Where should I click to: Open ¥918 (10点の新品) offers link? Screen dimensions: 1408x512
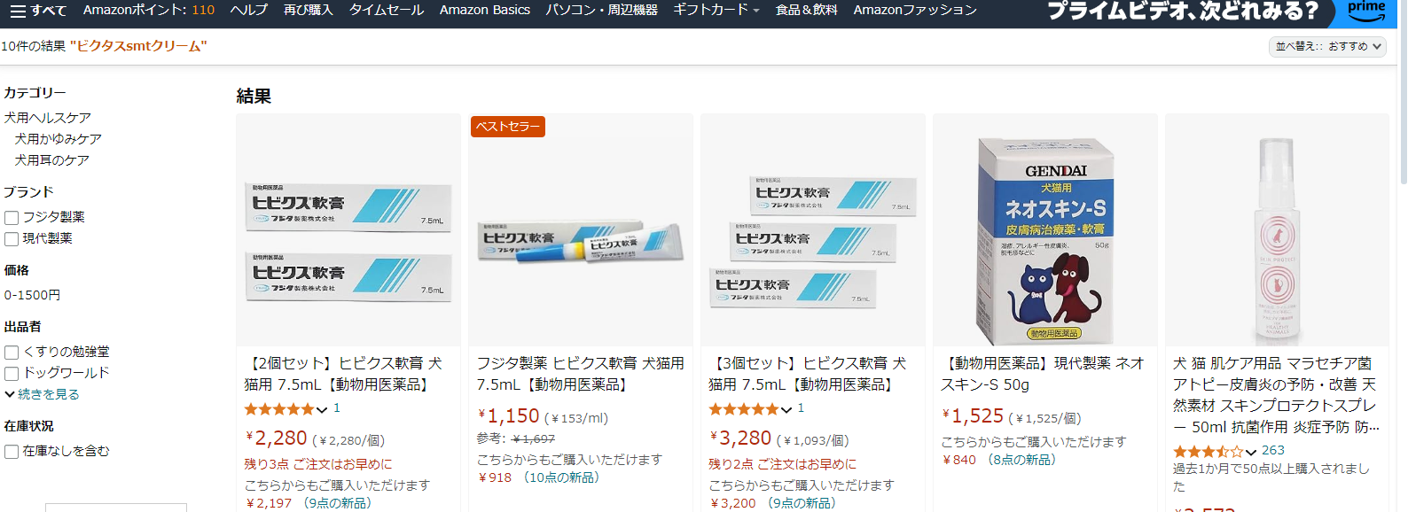tap(540, 477)
